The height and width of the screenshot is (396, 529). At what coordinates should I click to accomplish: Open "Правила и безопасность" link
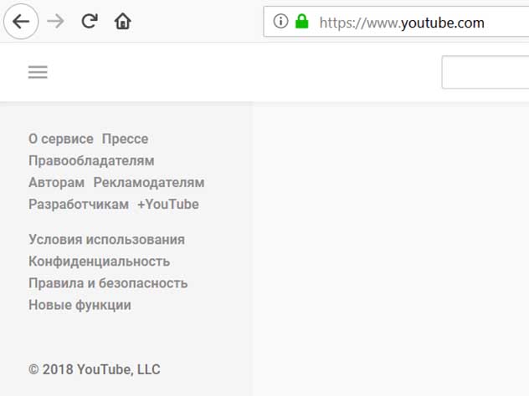click(x=108, y=283)
